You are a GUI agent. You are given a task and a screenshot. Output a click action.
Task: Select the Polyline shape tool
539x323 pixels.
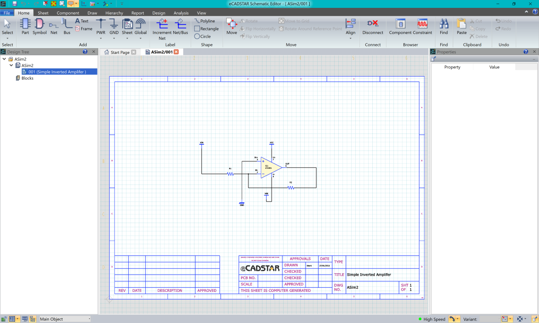coord(205,21)
